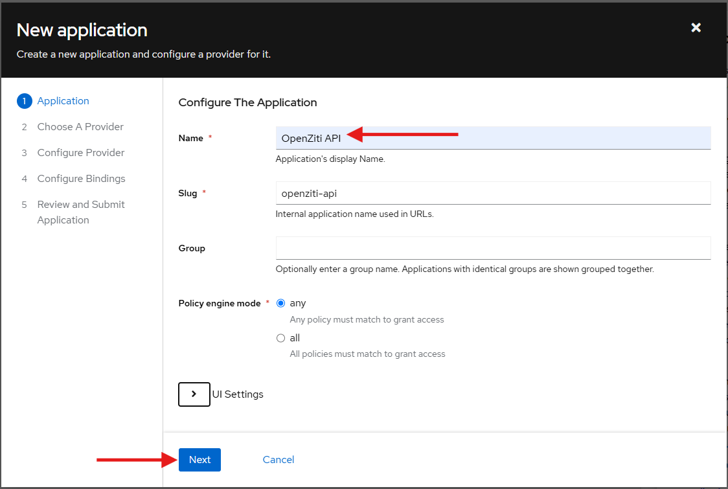Click the Name field label
The height and width of the screenshot is (489, 728).
[x=190, y=138]
